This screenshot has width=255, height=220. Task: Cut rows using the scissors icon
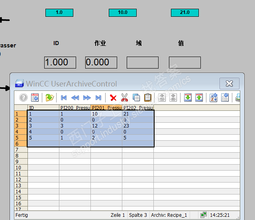[125, 98]
